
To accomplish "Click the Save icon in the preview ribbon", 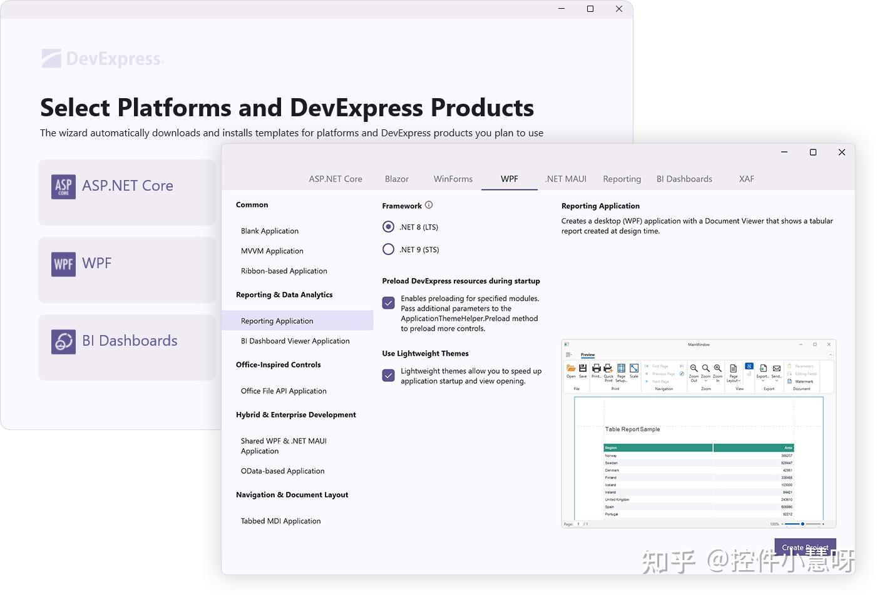I will (x=582, y=368).
